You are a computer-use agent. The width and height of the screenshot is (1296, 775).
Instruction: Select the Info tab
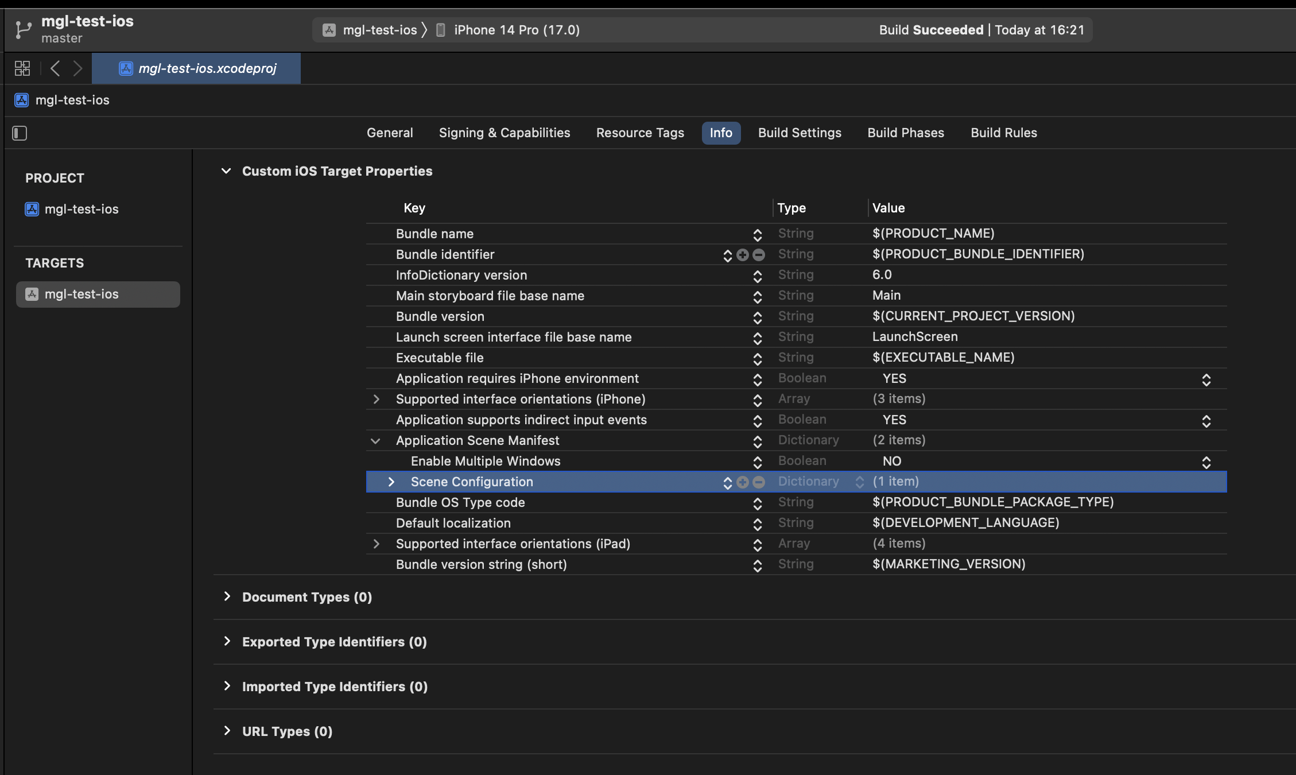[721, 133]
